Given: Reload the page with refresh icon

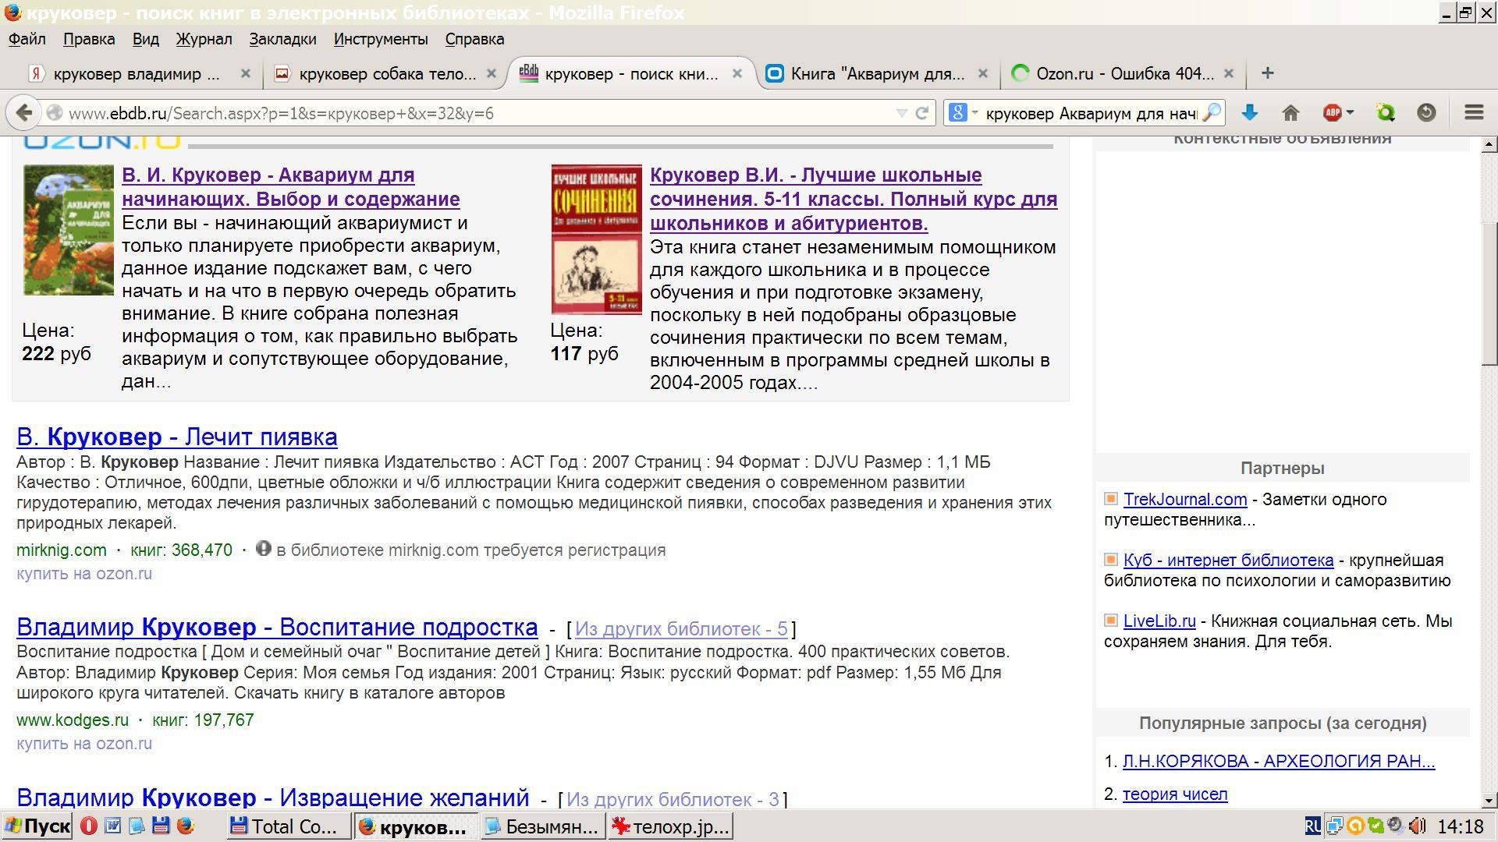Looking at the screenshot, I should click(922, 113).
